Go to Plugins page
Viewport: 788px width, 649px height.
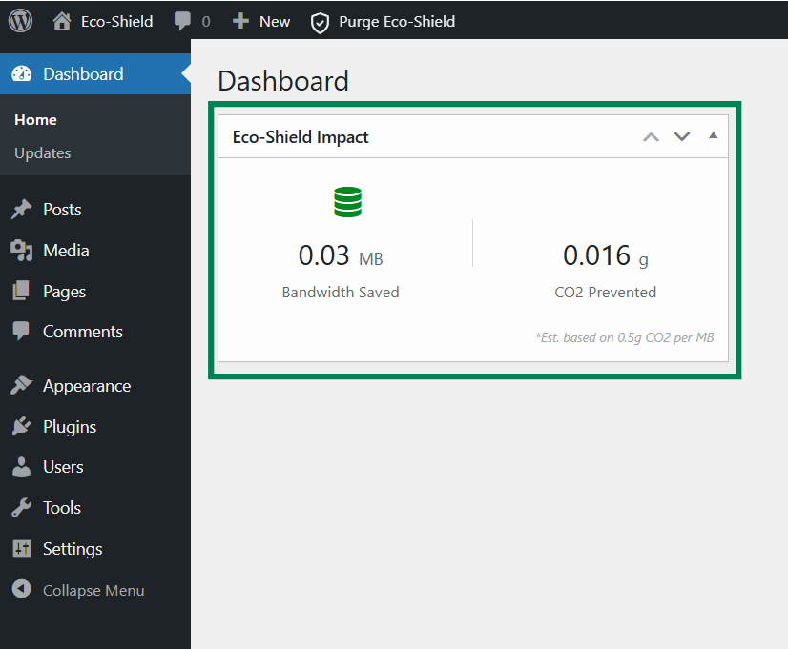click(x=70, y=427)
